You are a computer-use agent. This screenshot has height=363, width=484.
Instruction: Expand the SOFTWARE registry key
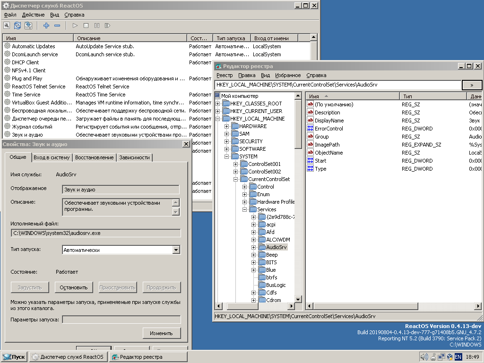point(226,149)
